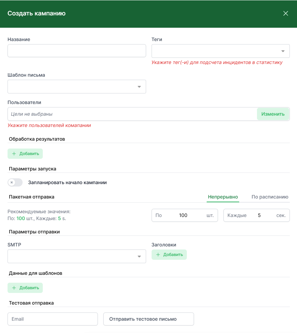
Task: Switch to Непрерывно tab
Action: pos(223,197)
